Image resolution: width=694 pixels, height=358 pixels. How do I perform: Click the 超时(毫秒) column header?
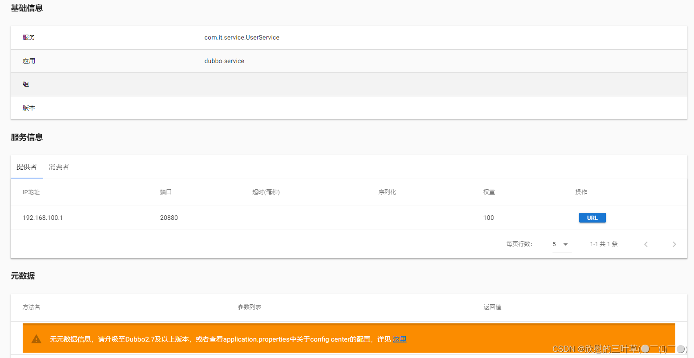pyautogui.click(x=266, y=192)
